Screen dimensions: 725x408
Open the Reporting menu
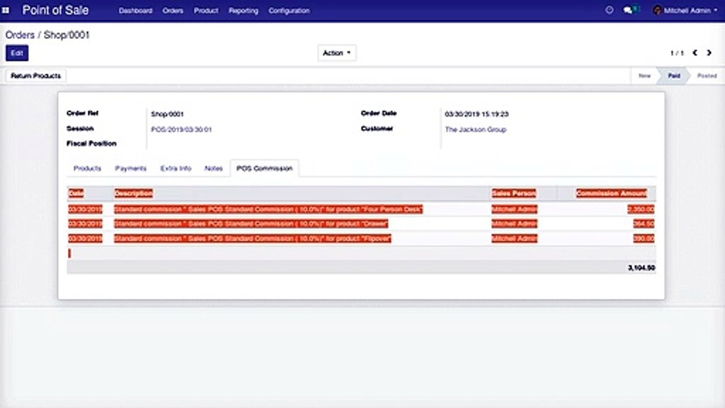click(244, 10)
